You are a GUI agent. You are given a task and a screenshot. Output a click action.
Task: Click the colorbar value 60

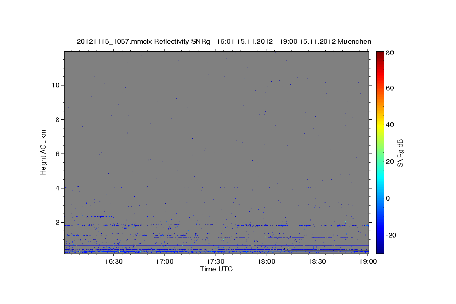pyautogui.click(x=390, y=88)
